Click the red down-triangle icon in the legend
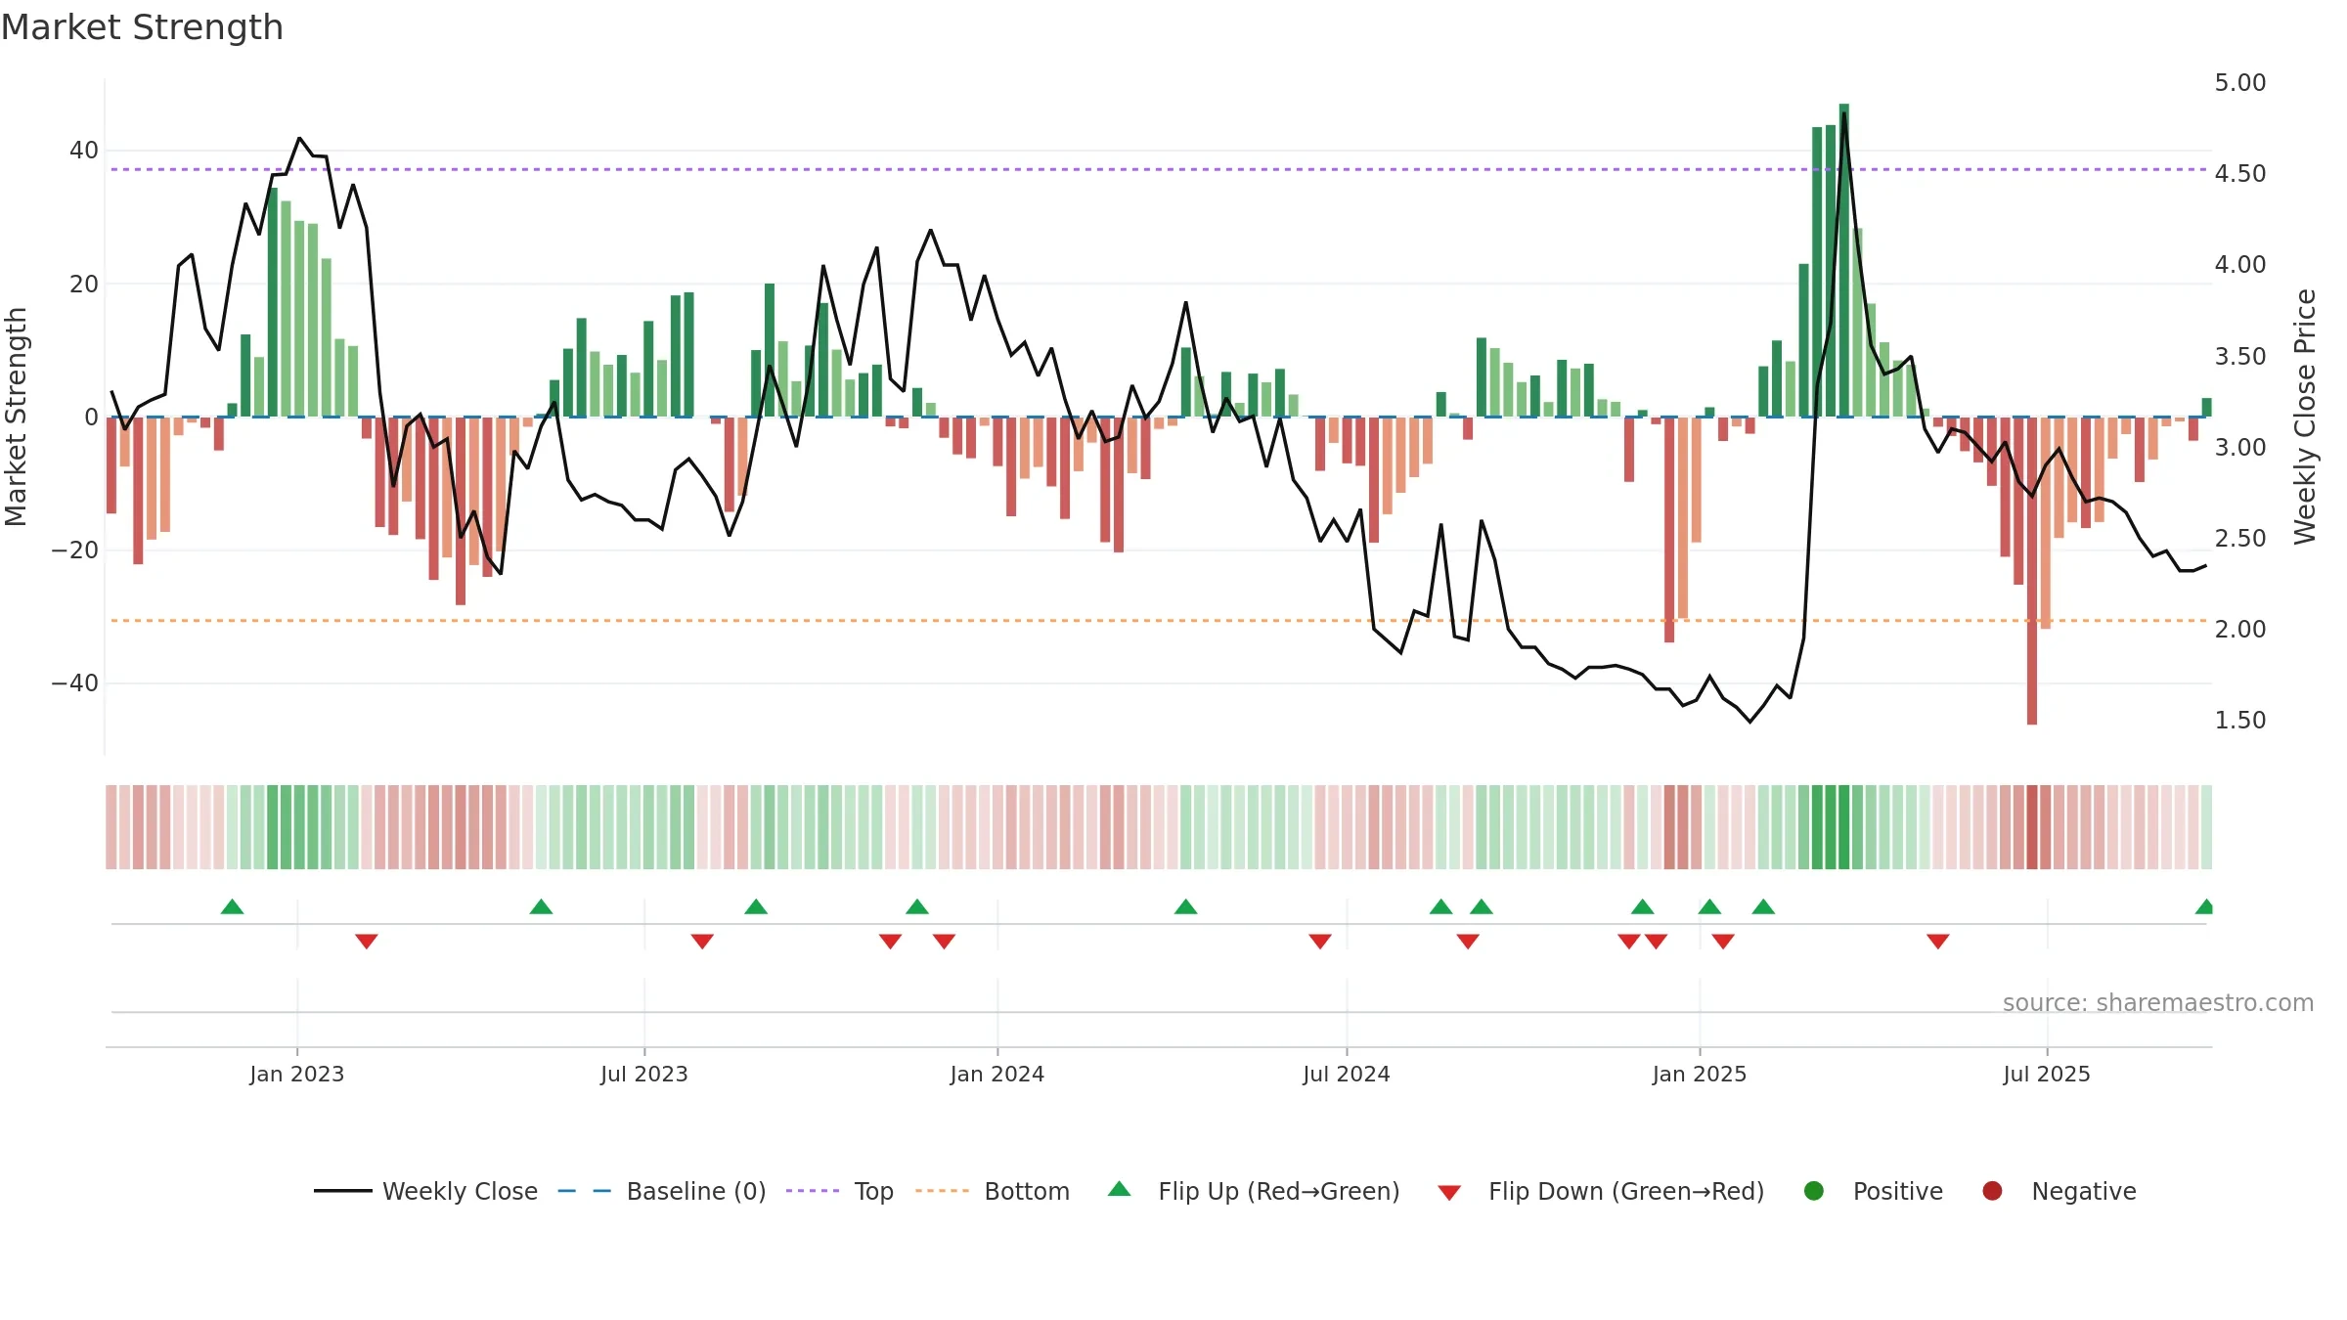The image size is (2347, 1320). point(1449,1193)
